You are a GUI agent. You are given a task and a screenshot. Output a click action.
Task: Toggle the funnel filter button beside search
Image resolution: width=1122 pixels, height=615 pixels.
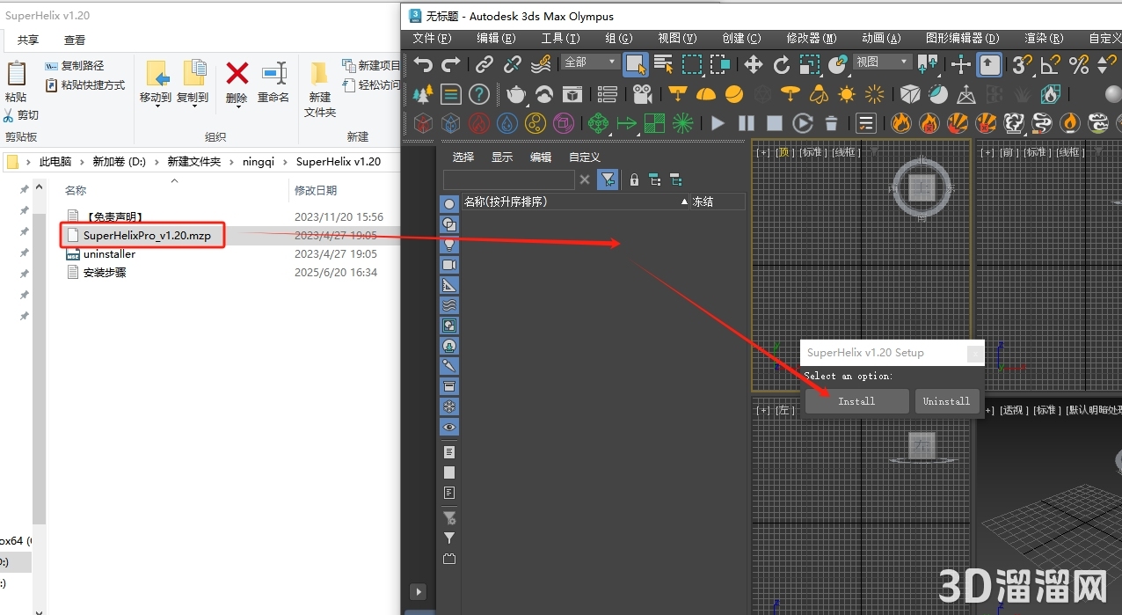click(608, 179)
